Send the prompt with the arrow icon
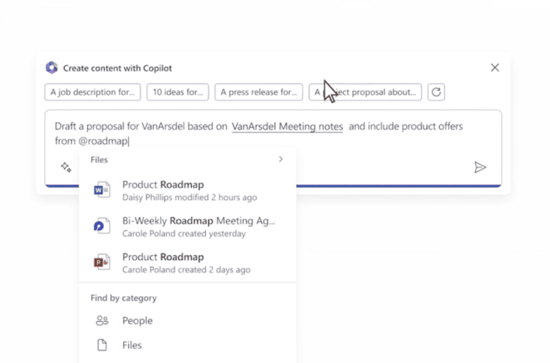This screenshot has width=550, height=363. point(480,167)
